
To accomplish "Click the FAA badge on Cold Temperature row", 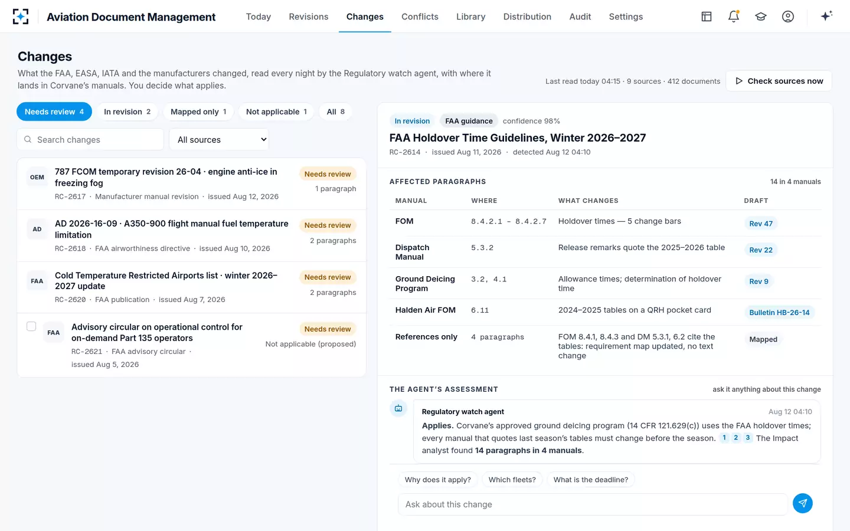I will coord(37,281).
